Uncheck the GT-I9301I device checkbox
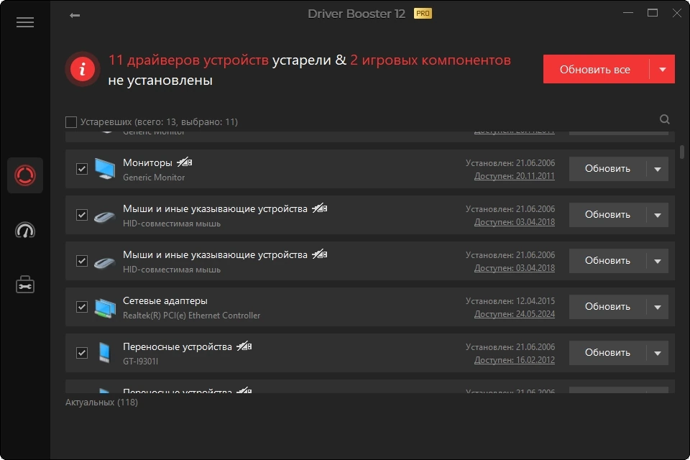This screenshot has width=690, height=460. [x=82, y=353]
